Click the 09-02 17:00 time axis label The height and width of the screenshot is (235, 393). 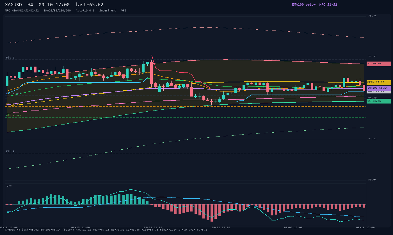coord(221,227)
